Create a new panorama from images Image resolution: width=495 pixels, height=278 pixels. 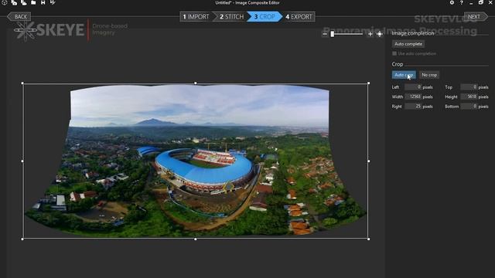click(14, 2)
